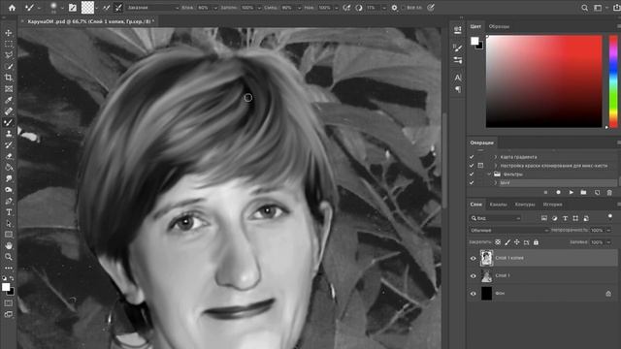Create new action set folder icon

[x=583, y=192]
